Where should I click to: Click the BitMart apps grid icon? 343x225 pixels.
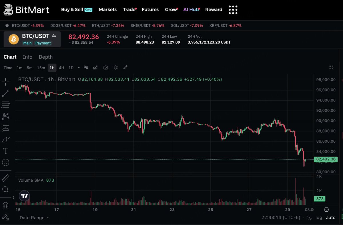pyautogui.click(x=233, y=9)
